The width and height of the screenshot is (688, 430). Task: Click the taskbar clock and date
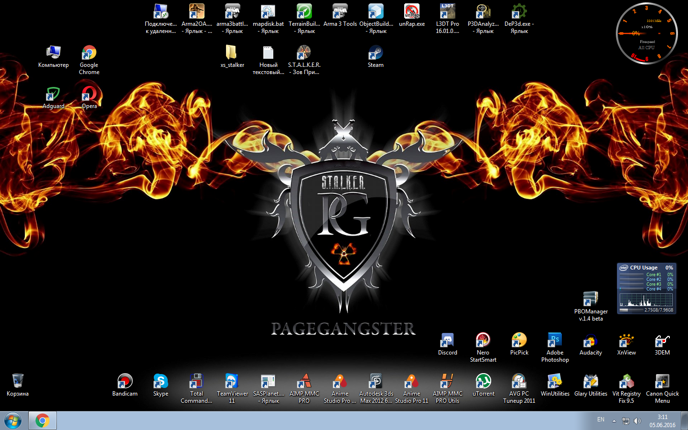click(662, 421)
